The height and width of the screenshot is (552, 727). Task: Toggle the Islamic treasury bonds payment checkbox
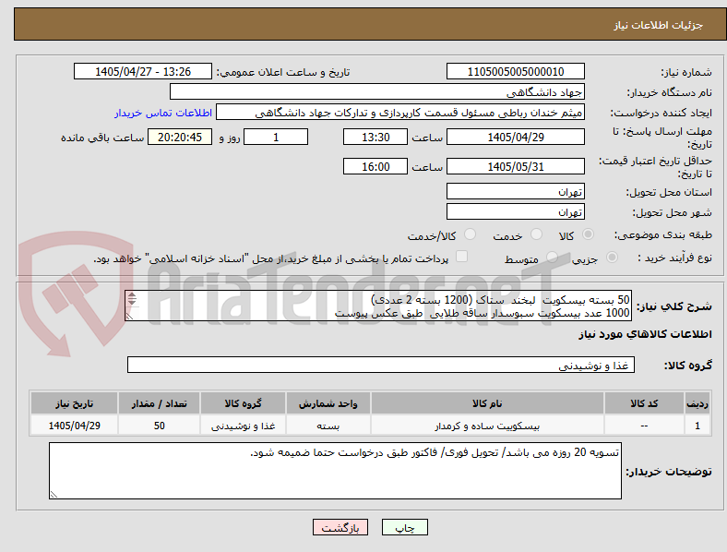tap(462, 257)
